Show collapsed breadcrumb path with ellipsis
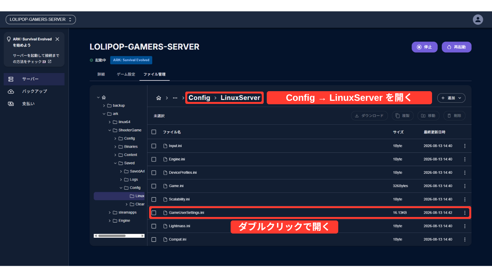 (175, 98)
